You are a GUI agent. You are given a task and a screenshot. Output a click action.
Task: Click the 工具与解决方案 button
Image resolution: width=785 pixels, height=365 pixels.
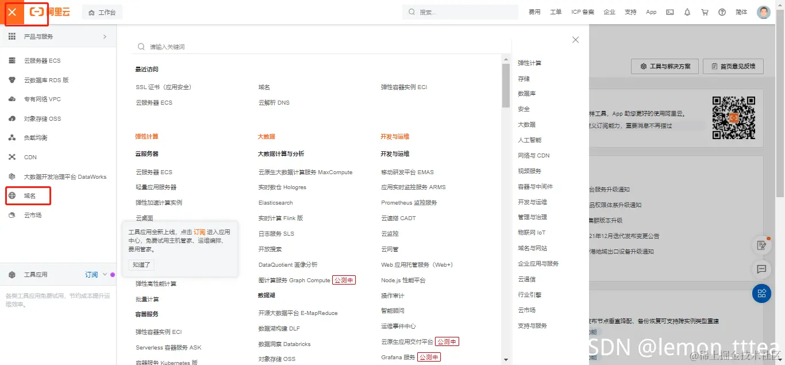(665, 67)
